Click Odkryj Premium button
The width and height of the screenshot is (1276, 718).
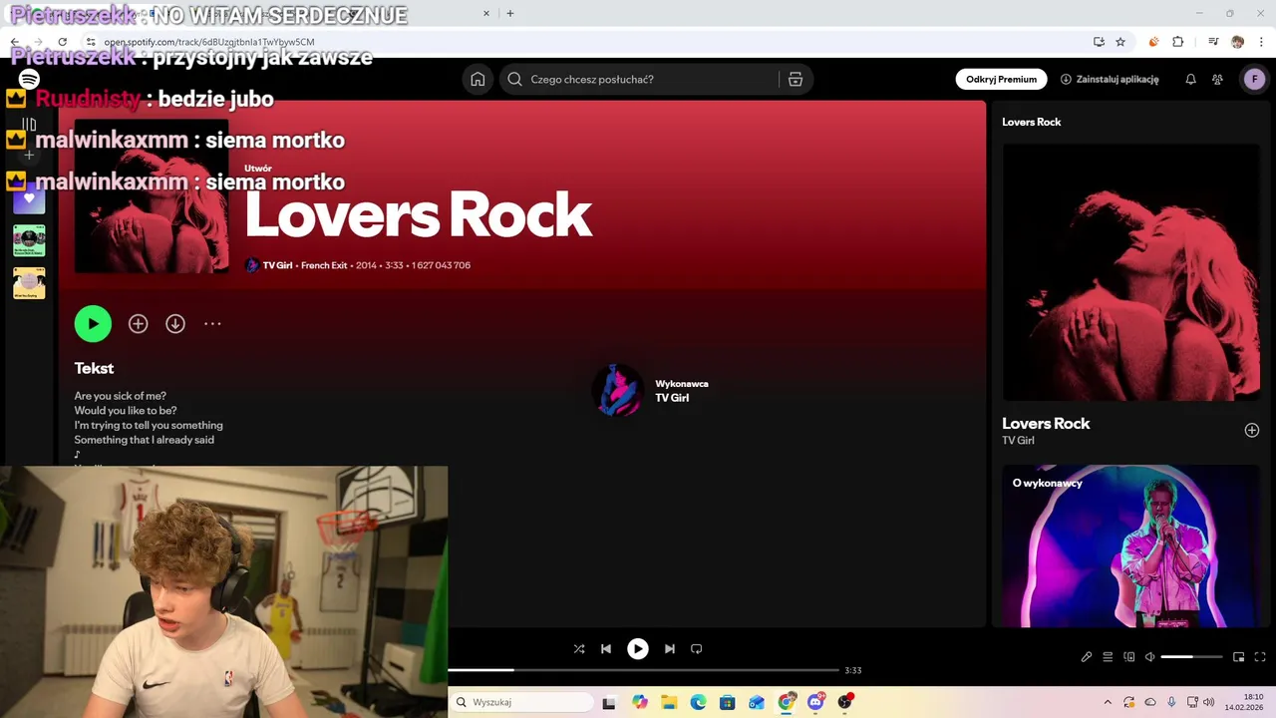coord(1001,80)
